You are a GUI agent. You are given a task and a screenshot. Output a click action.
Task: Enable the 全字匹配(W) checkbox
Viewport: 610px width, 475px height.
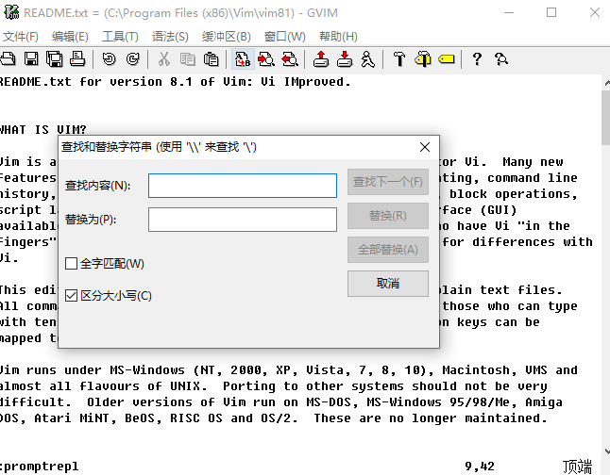pyautogui.click(x=72, y=263)
